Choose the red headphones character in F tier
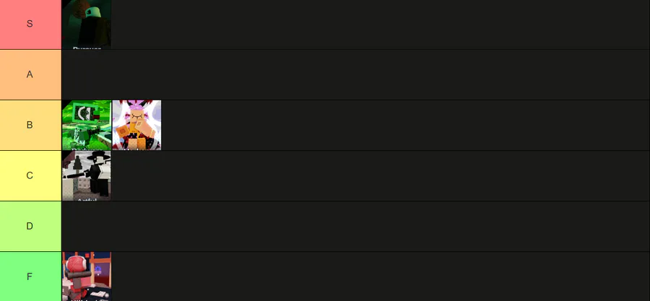This screenshot has height=301, width=650. tap(87, 276)
